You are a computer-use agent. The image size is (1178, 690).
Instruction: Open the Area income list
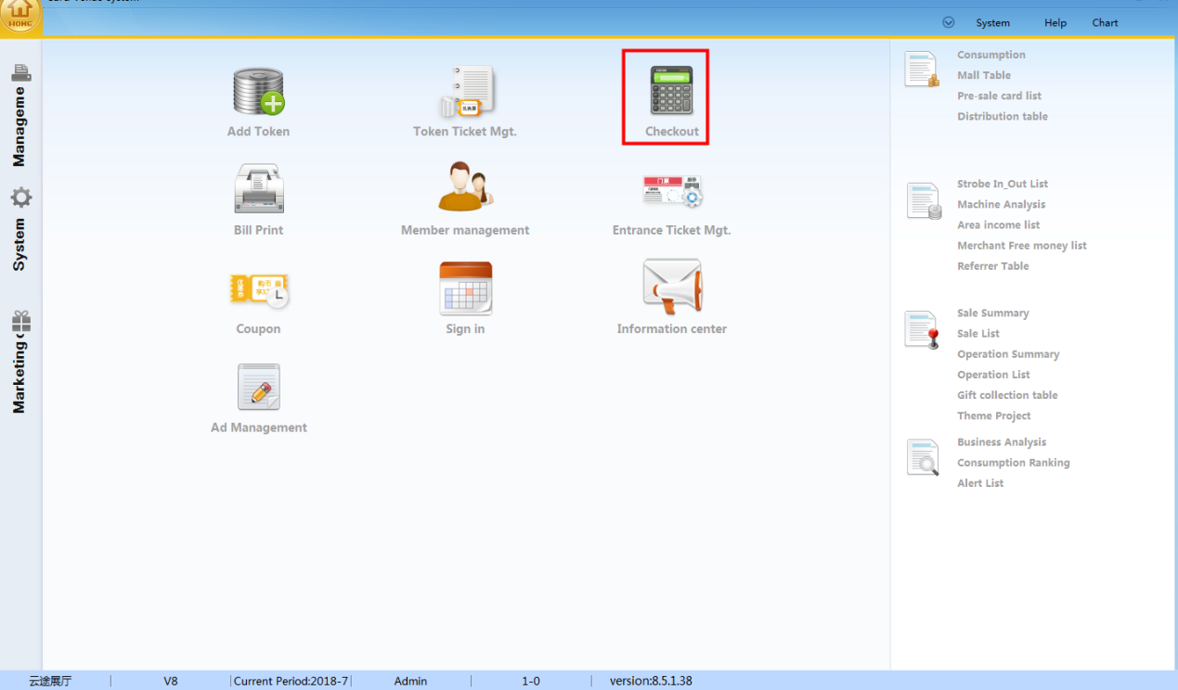[998, 224]
